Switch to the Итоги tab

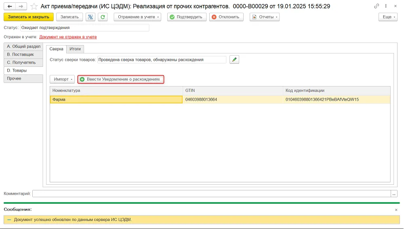75,49
